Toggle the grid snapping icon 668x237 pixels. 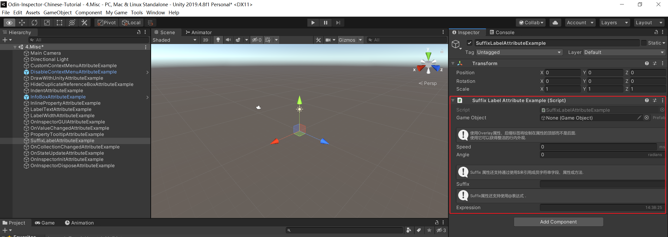tap(150, 23)
